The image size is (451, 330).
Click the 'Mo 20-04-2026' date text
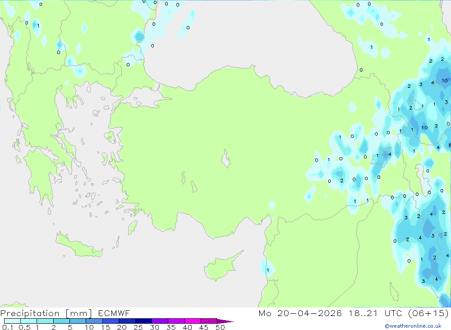(300, 313)
